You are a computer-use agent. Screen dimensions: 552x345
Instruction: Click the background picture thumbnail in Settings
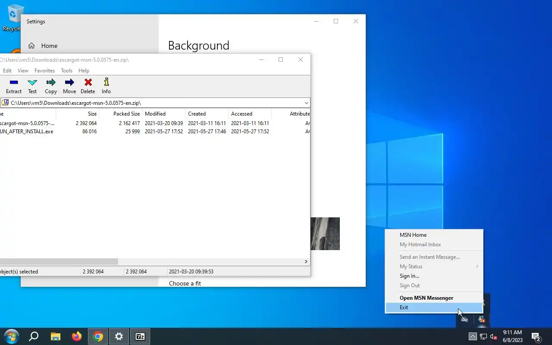click(325, 234)
